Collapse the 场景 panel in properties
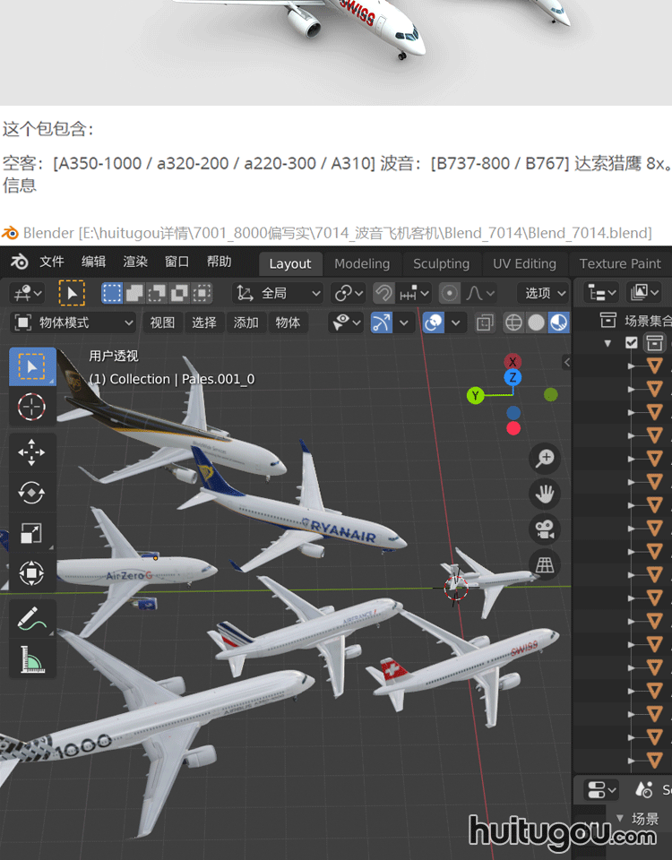Viewport: 672px width, 860px height. [620, 818]
